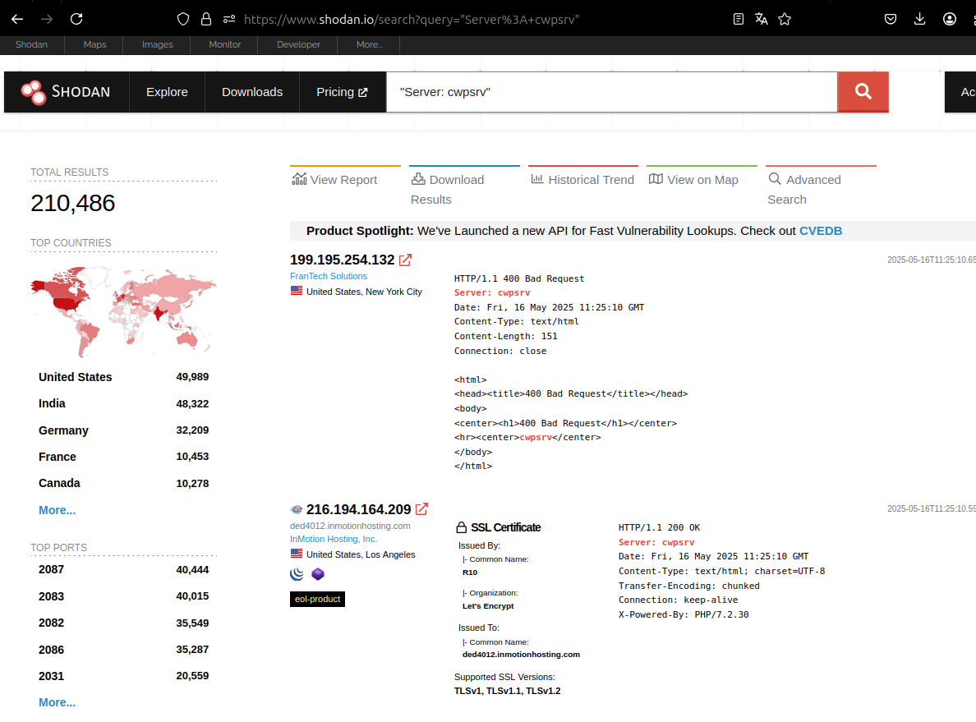Click the View on Map icon
This screenshot has height=722, width=976.
point(656,179)
